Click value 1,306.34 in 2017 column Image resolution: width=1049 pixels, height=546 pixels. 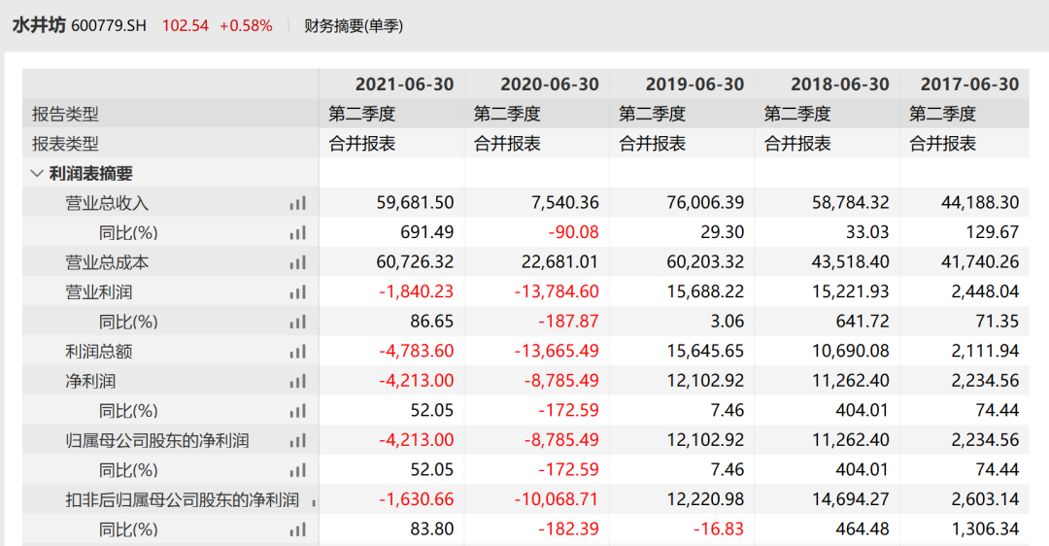pos(986,529)
